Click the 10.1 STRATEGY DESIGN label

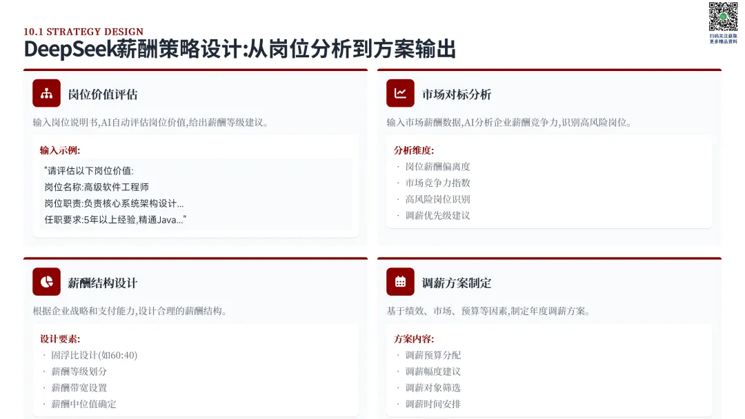pyautogui.click(x=83, y=32)
